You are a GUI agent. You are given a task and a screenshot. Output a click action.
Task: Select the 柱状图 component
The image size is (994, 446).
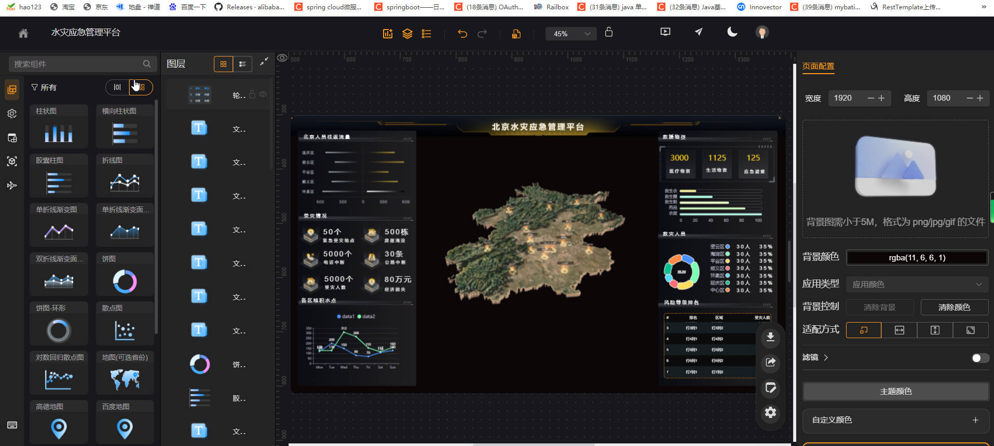click(x=59, y=126)
